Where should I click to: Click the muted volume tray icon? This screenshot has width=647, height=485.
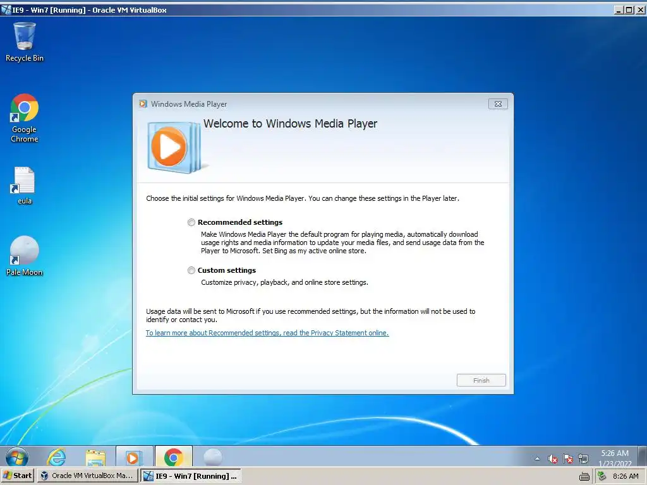coord(552,458)
